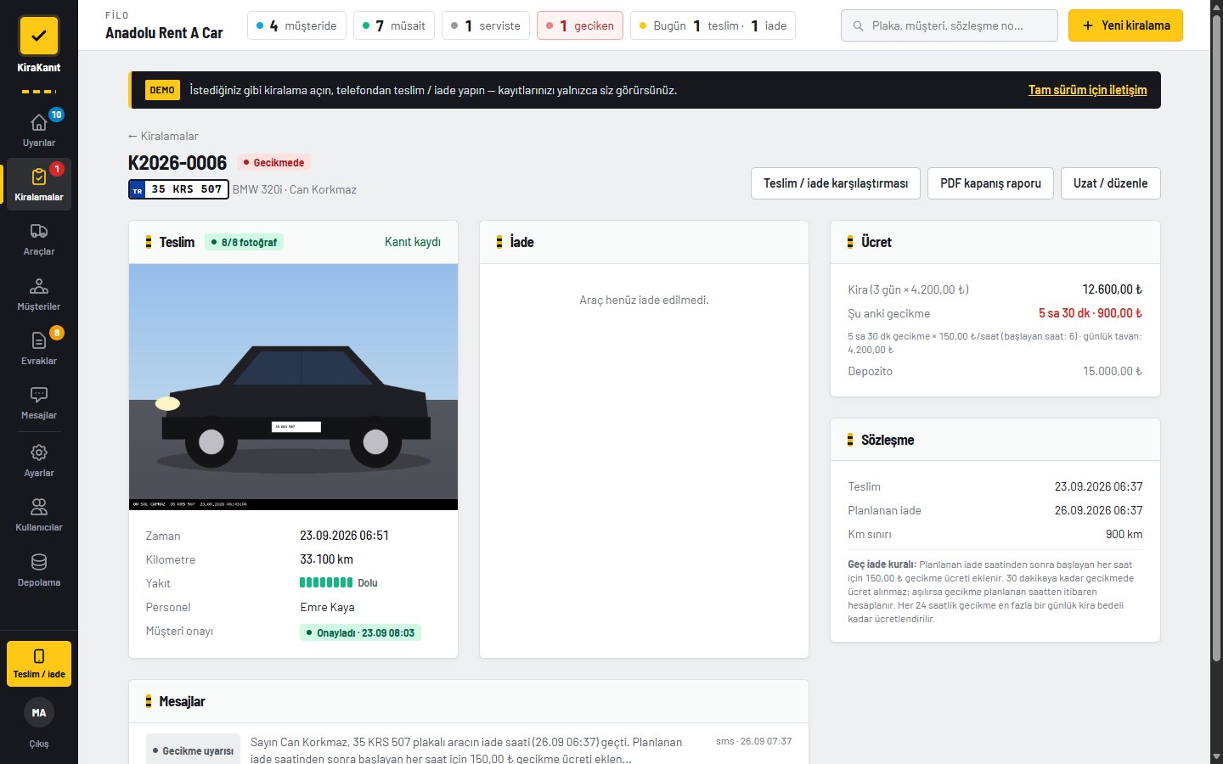Click the 5 sa 30 dk · 900,00 ₺ amount
The width and height of the screenshot is (1223, 764).
pyautogui.click(x=1090, y=313)
